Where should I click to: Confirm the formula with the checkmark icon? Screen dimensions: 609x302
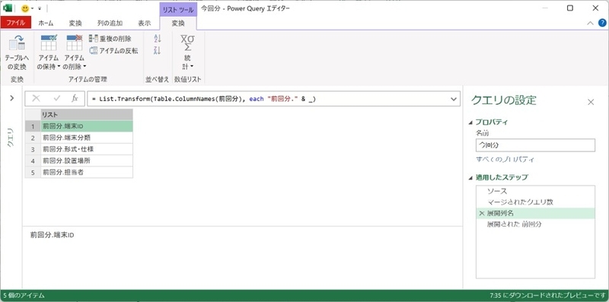[56, 99]
